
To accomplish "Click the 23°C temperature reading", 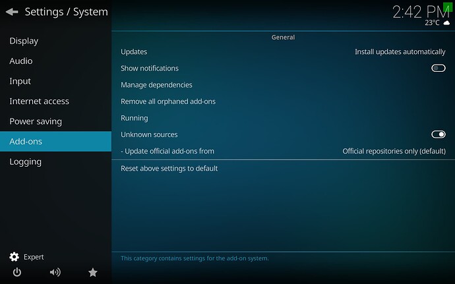I will click(x=432, y=22).
